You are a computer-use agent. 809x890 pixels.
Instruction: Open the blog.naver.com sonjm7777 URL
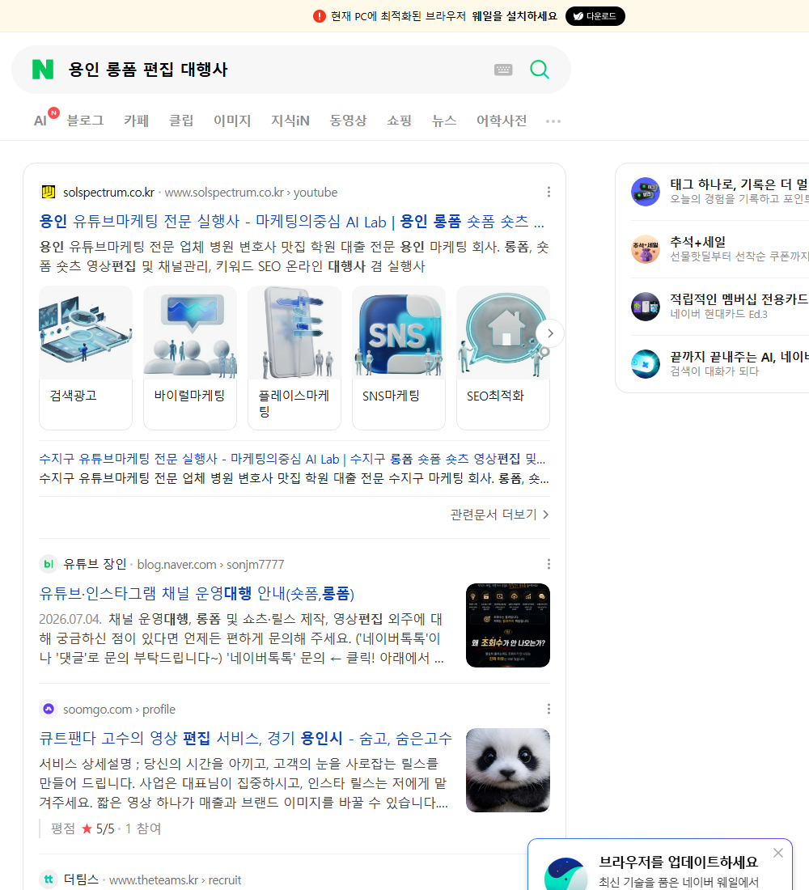(x=210, y=564)
